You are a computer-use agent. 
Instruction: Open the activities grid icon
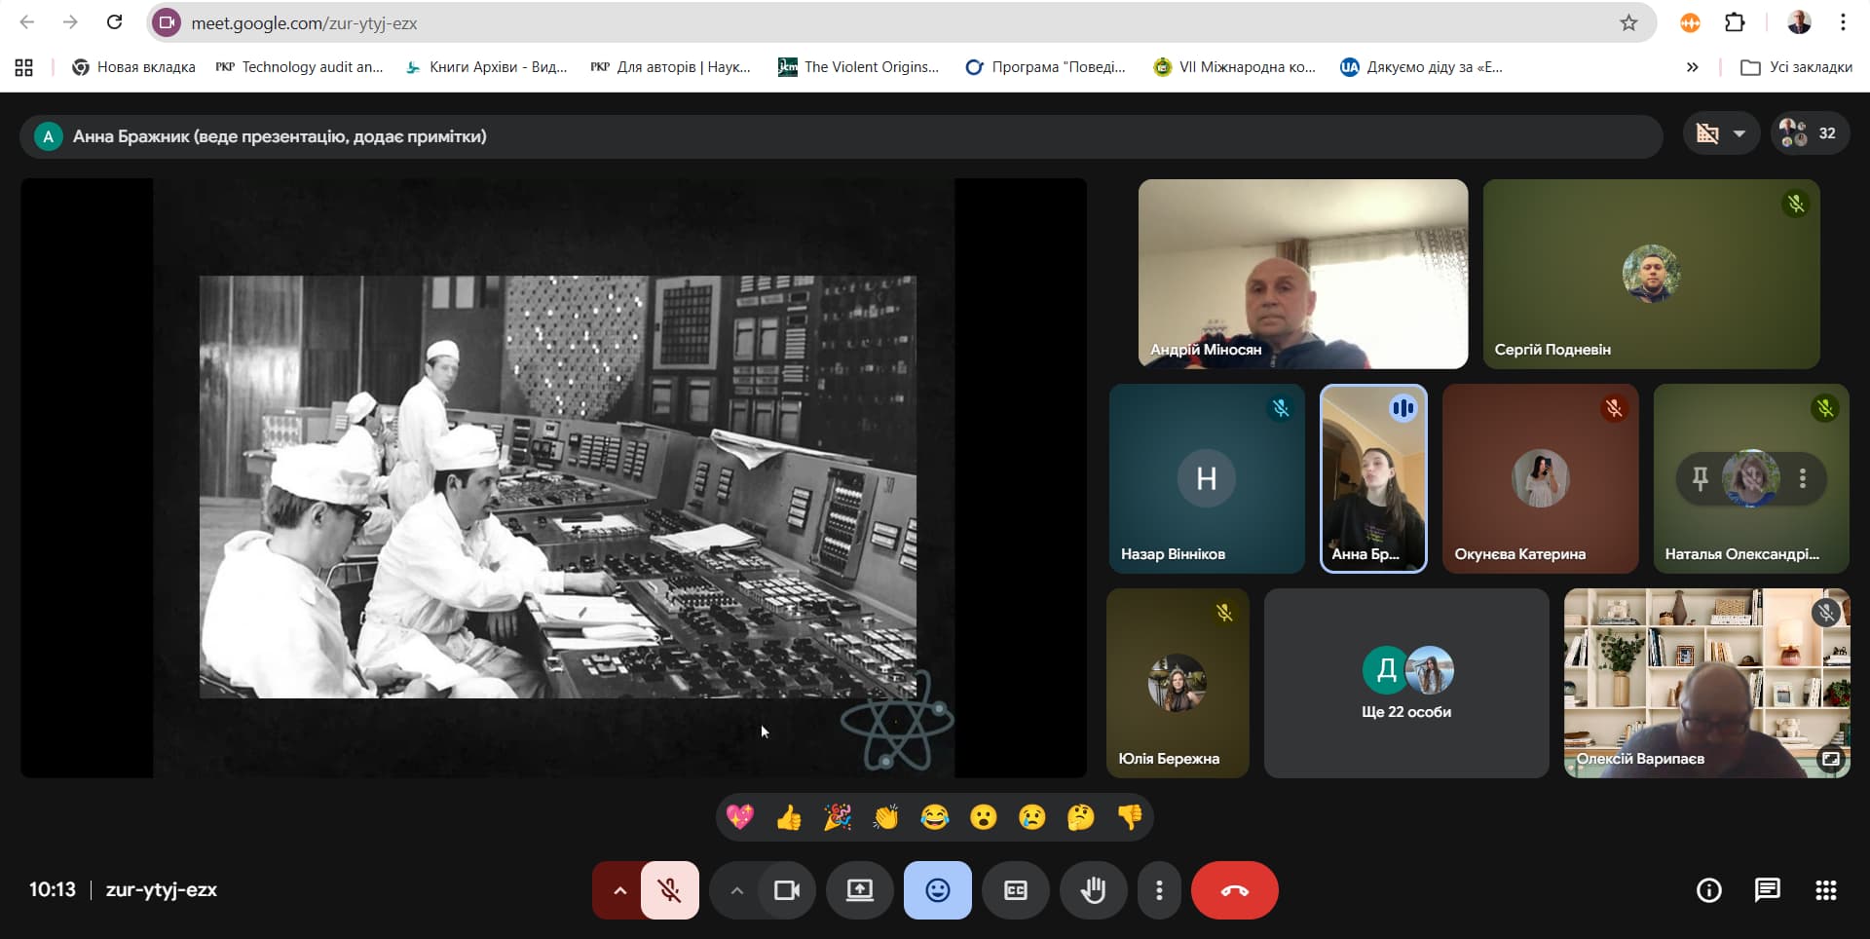pos(1825,890)
